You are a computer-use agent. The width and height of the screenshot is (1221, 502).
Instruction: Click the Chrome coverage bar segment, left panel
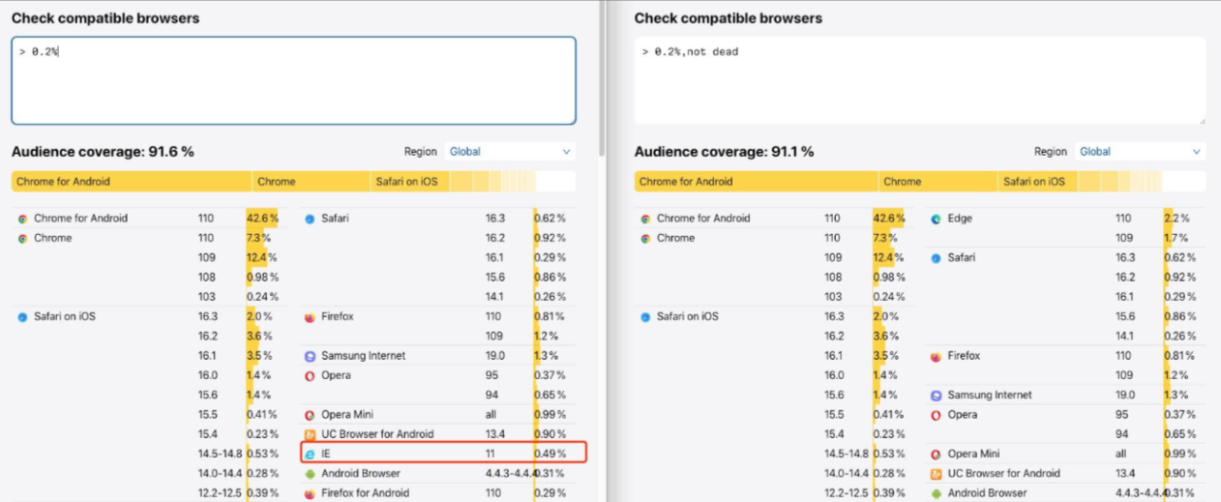pos(313,182)
